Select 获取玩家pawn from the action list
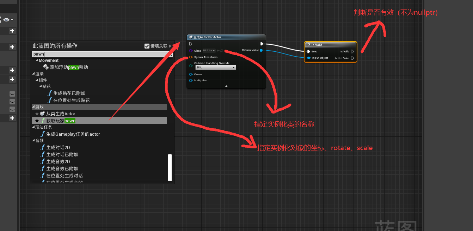 [x=61, y=121]
